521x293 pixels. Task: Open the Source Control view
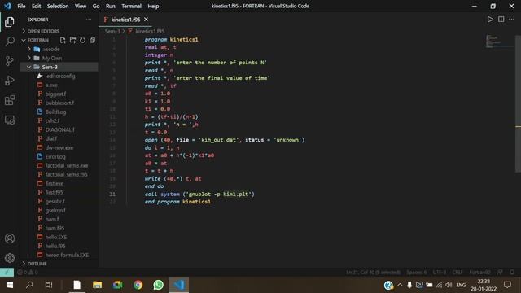tap(10, 61)
